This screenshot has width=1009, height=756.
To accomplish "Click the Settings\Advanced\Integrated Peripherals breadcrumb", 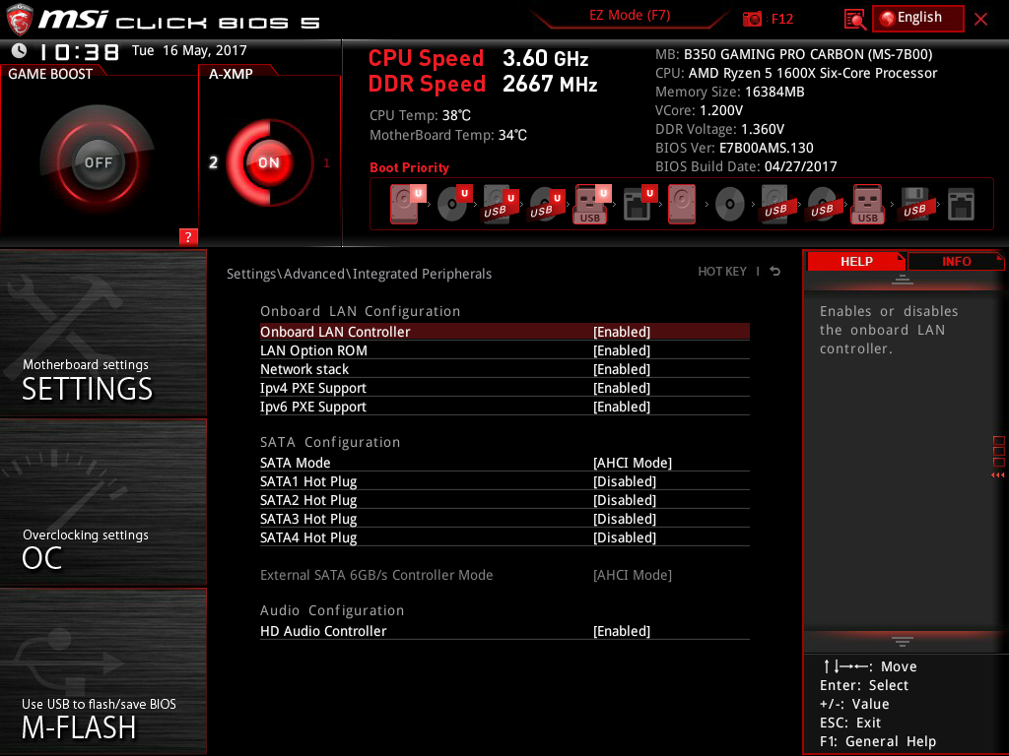I will click(x=359, y=274).
